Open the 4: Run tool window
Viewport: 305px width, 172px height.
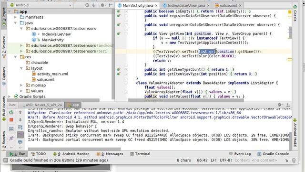click(18, 154)
